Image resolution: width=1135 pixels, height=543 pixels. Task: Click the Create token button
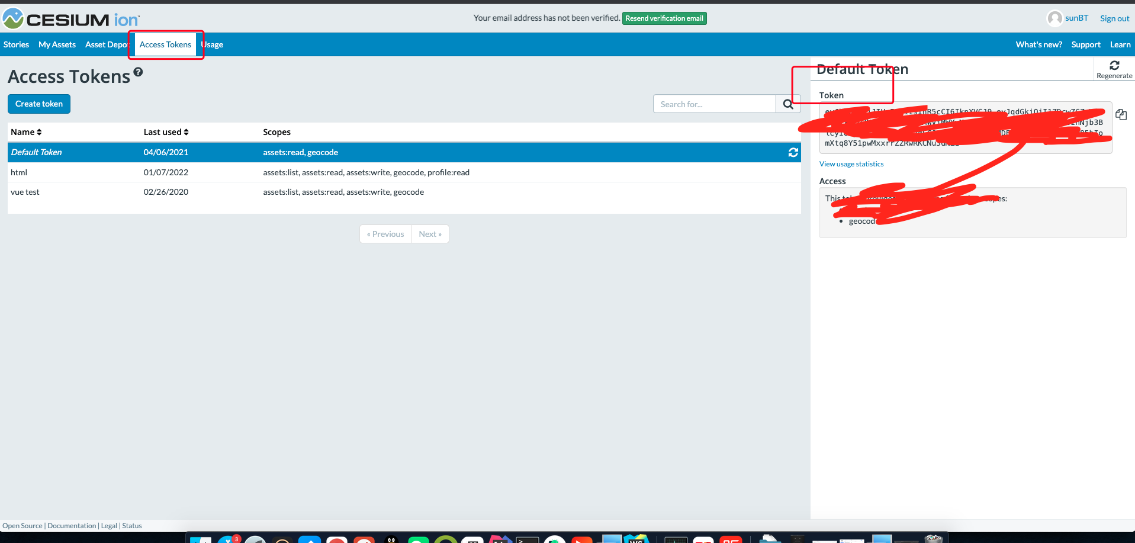pyautogui.click(x=39, y=104)
